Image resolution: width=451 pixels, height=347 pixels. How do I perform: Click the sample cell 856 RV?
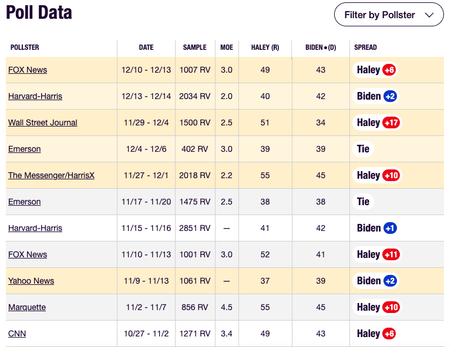(x=195, y=307)
